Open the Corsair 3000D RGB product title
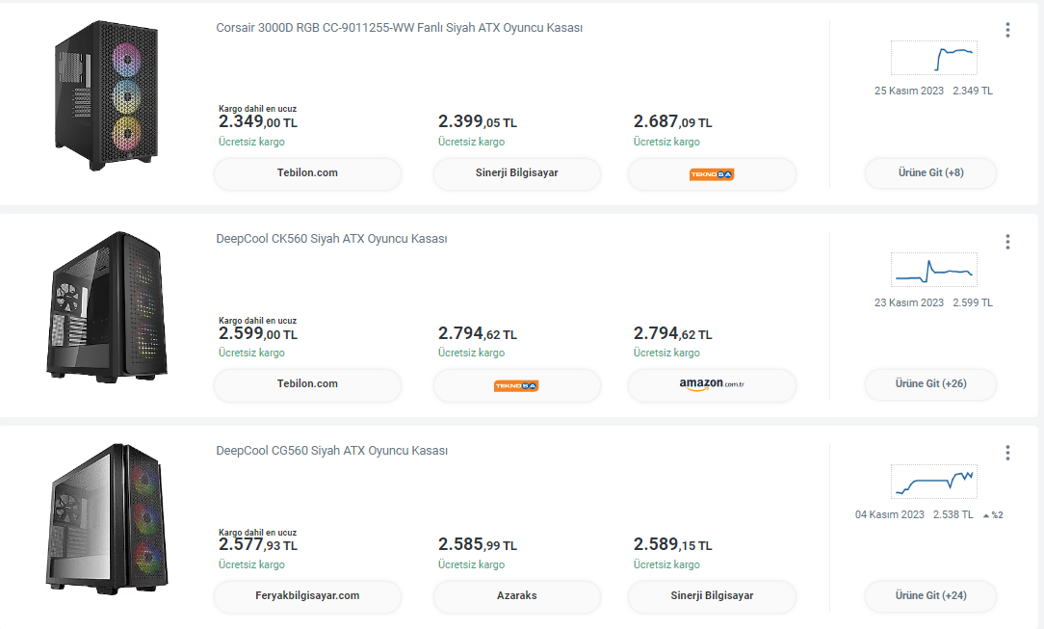This screenshot has width=1044, height=629. (399, 28)
